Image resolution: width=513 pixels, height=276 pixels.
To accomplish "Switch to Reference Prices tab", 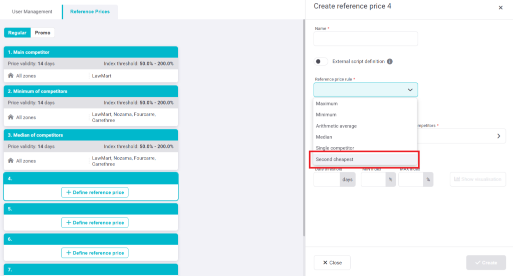I will 90,11.
